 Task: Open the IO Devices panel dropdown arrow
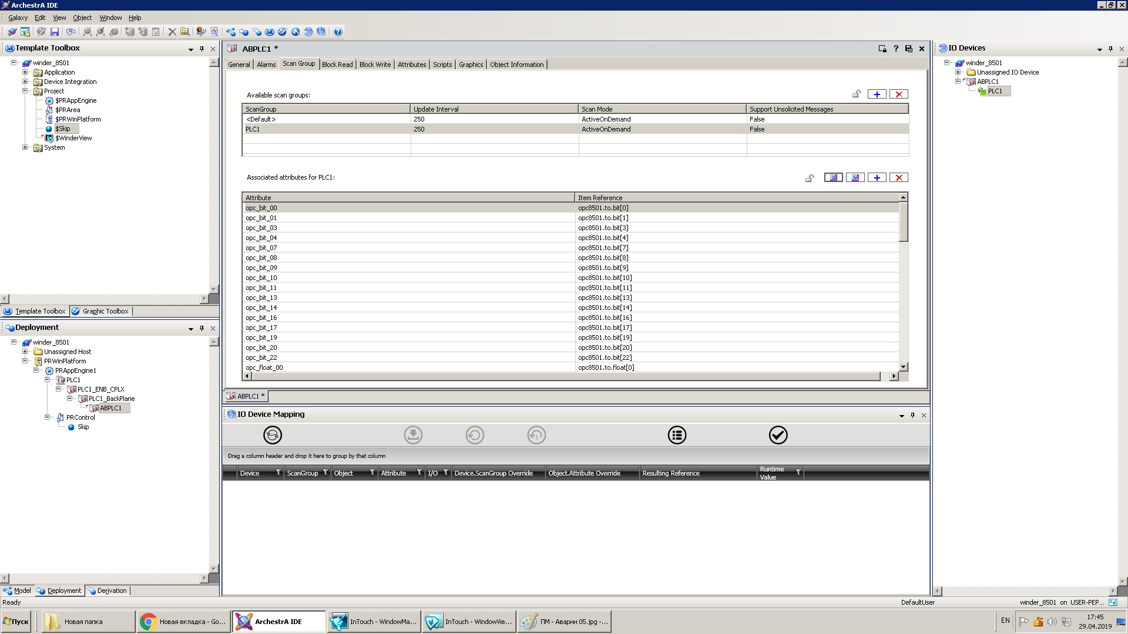[1099, 49]
